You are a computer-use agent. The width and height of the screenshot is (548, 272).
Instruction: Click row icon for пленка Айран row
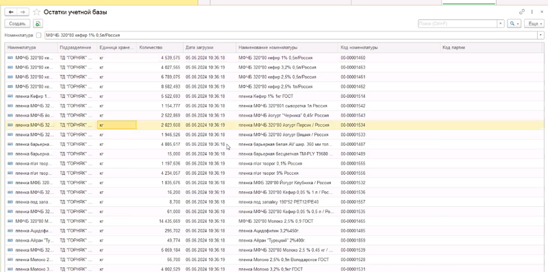pyautogui.click(x=10, y=240)
